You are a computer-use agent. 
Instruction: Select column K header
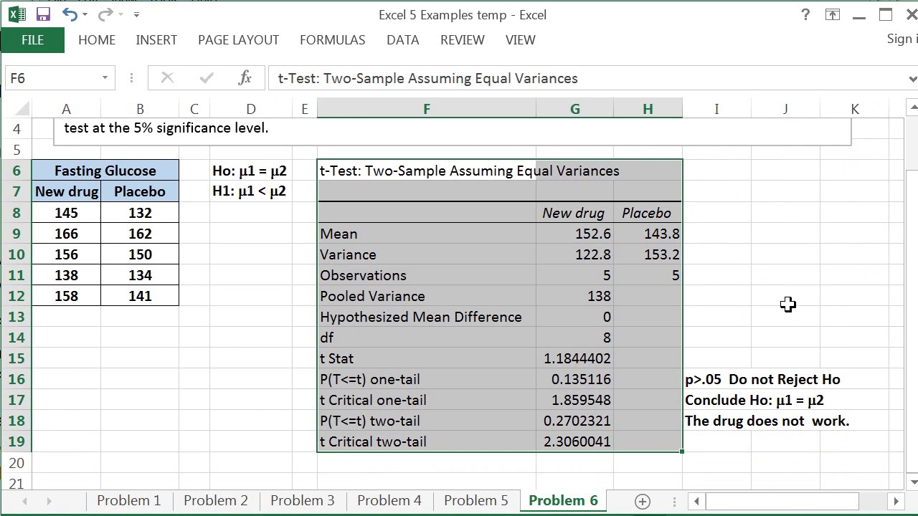click(x=855, y=109)
